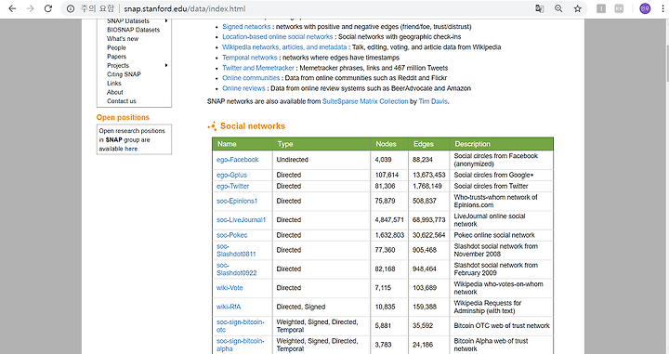Viewport: 669px width, 354px height.
Task: Open Links in sidebar menu
Action: point(114,84)
